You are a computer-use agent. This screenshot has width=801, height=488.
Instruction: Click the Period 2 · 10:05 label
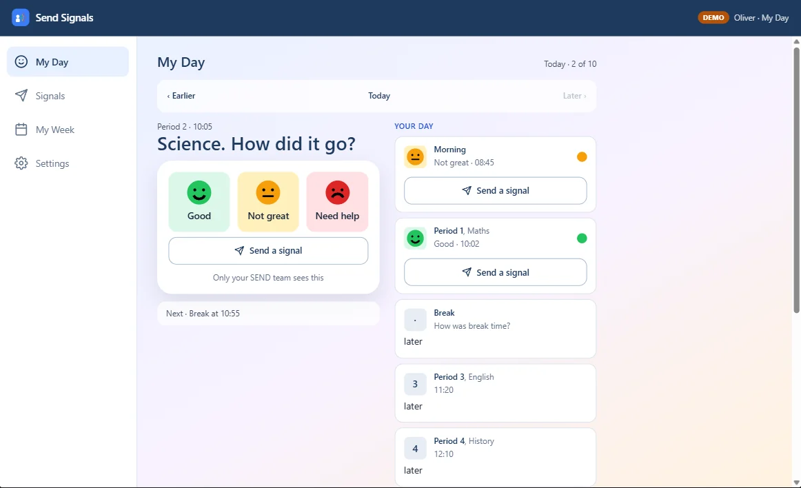coord(185,127)
